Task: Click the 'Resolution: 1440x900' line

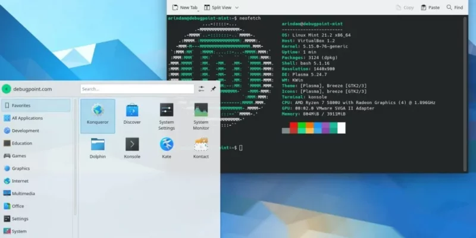Action: pyautogui.click(x=308, y=69)
